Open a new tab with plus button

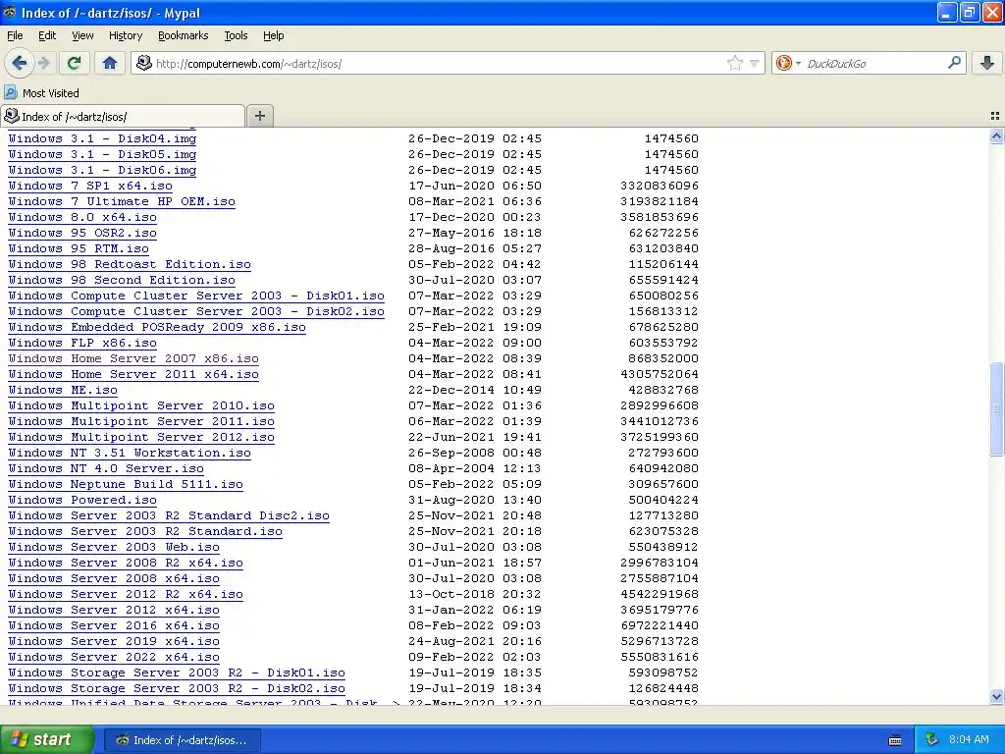[x=259, y=116]
